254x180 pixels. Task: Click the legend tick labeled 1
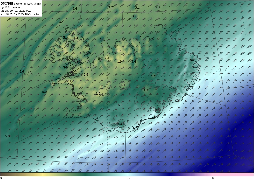[43, 178]
